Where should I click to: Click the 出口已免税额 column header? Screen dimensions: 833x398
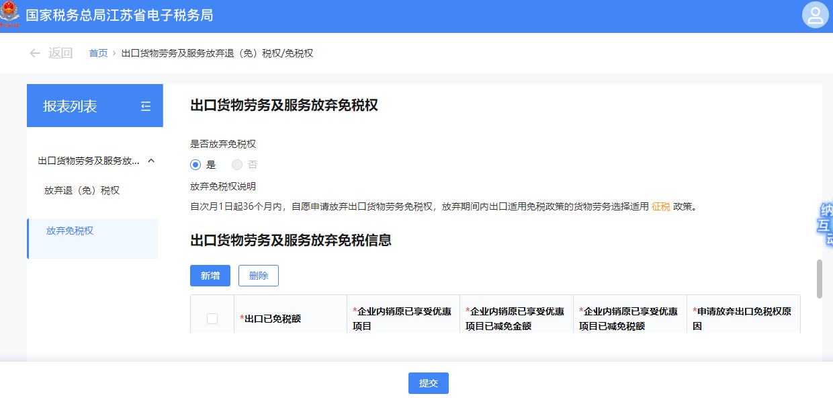tap(272, 319)
